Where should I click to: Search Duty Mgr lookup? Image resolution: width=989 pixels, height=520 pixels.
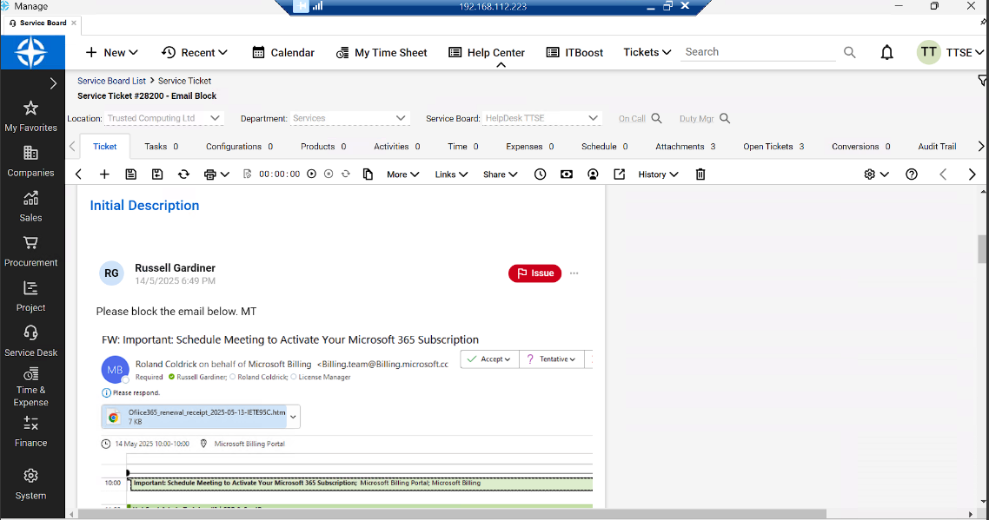[x=725, y=118]
